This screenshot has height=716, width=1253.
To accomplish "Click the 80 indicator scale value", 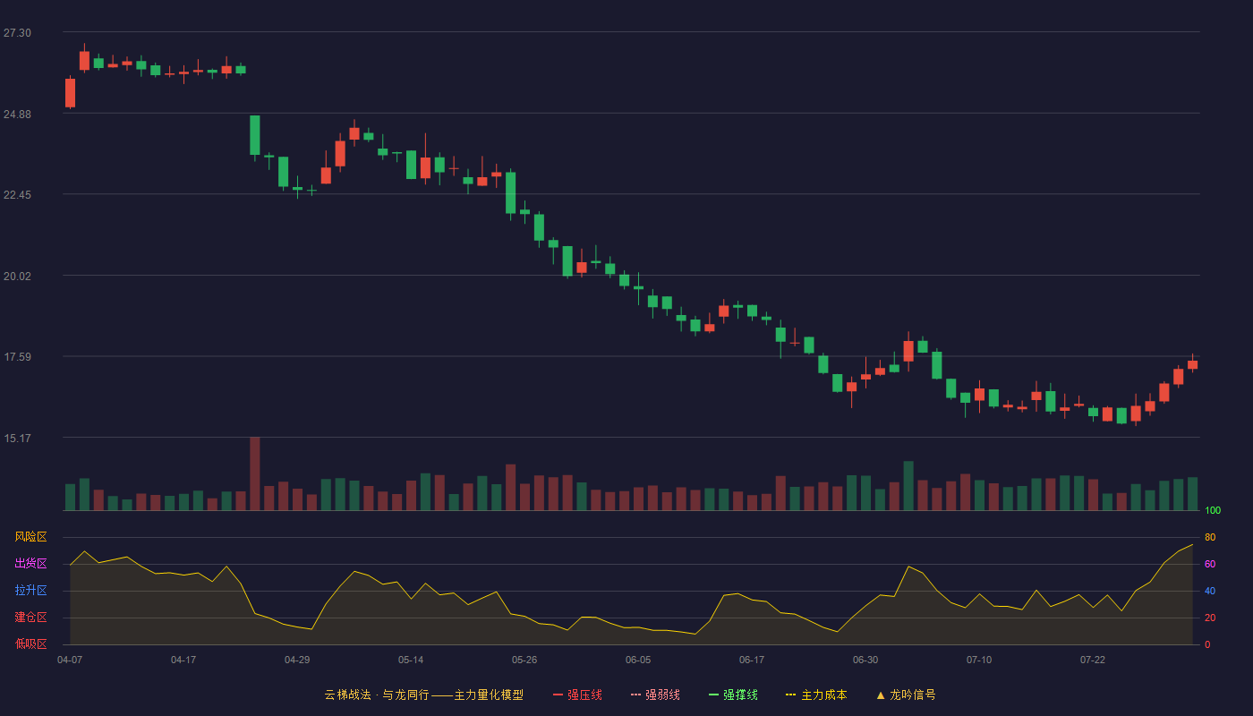I will click(1210, 537).
